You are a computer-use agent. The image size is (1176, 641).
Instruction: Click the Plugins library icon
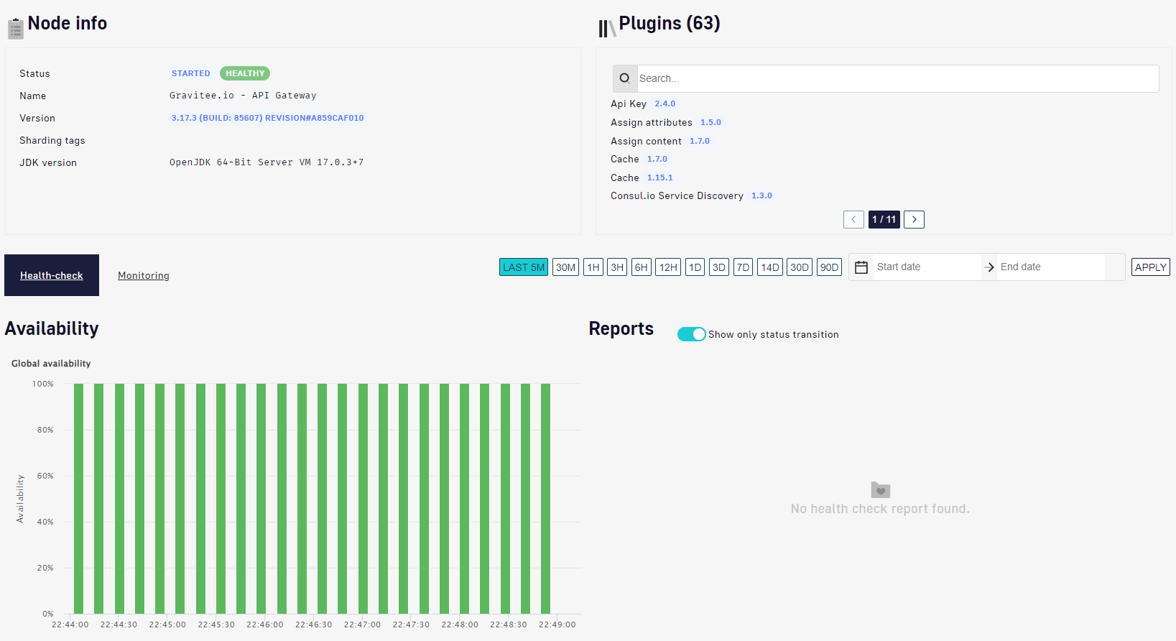pyautogui.click(x=607, y=29)
